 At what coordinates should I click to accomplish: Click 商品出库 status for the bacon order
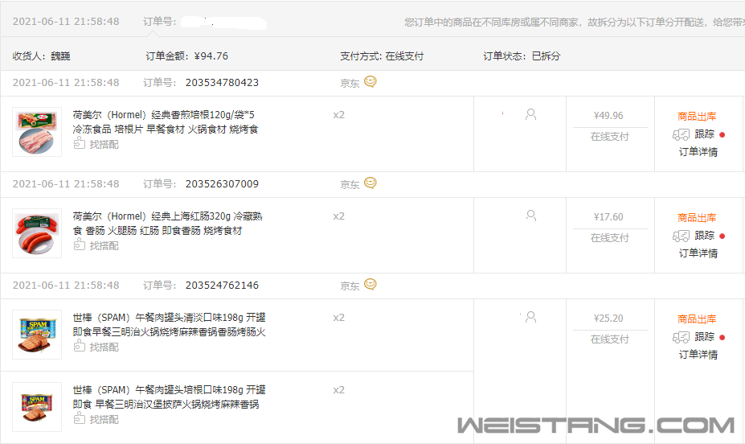pyautogui.click(x=697, y=116)
